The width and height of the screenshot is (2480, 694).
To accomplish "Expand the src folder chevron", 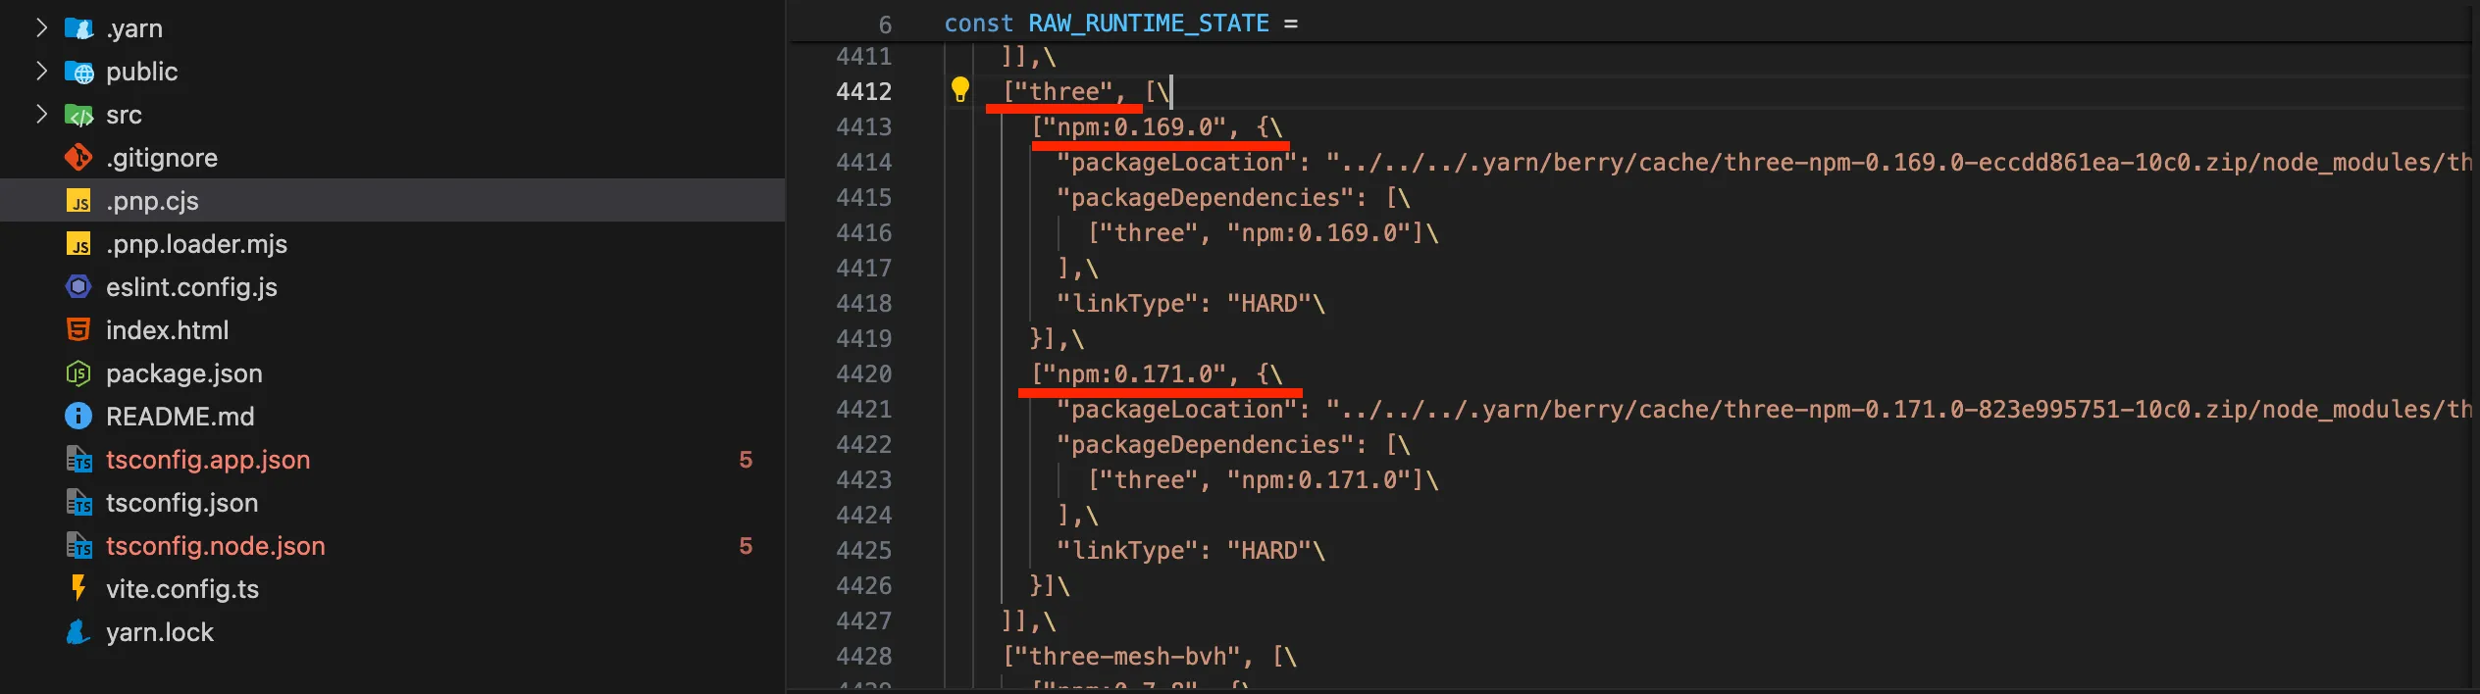I will pos(41,114).
